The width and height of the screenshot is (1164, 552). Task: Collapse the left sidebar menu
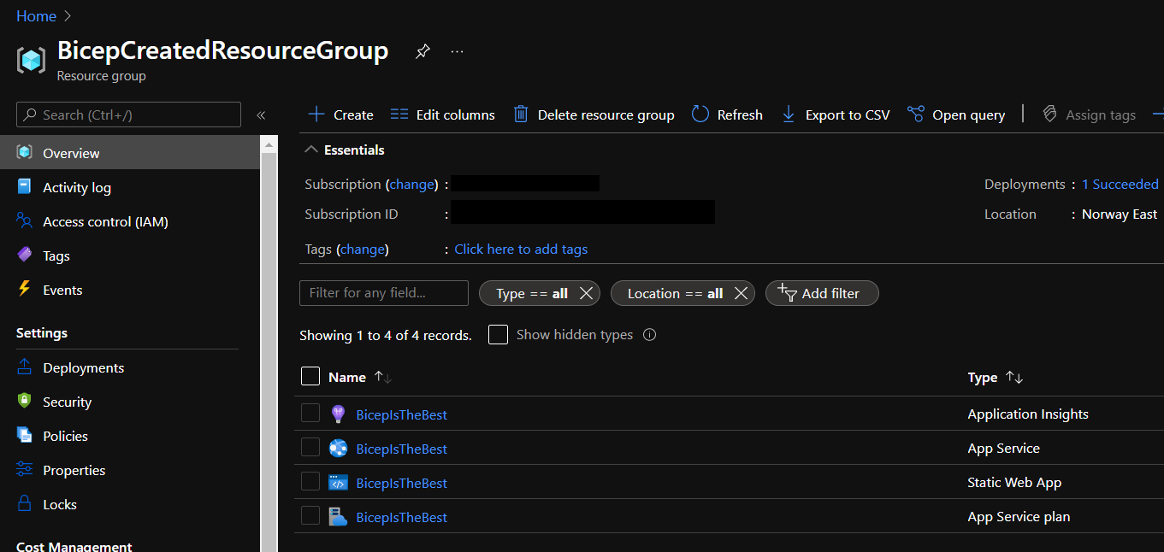[x=261, y=115]
